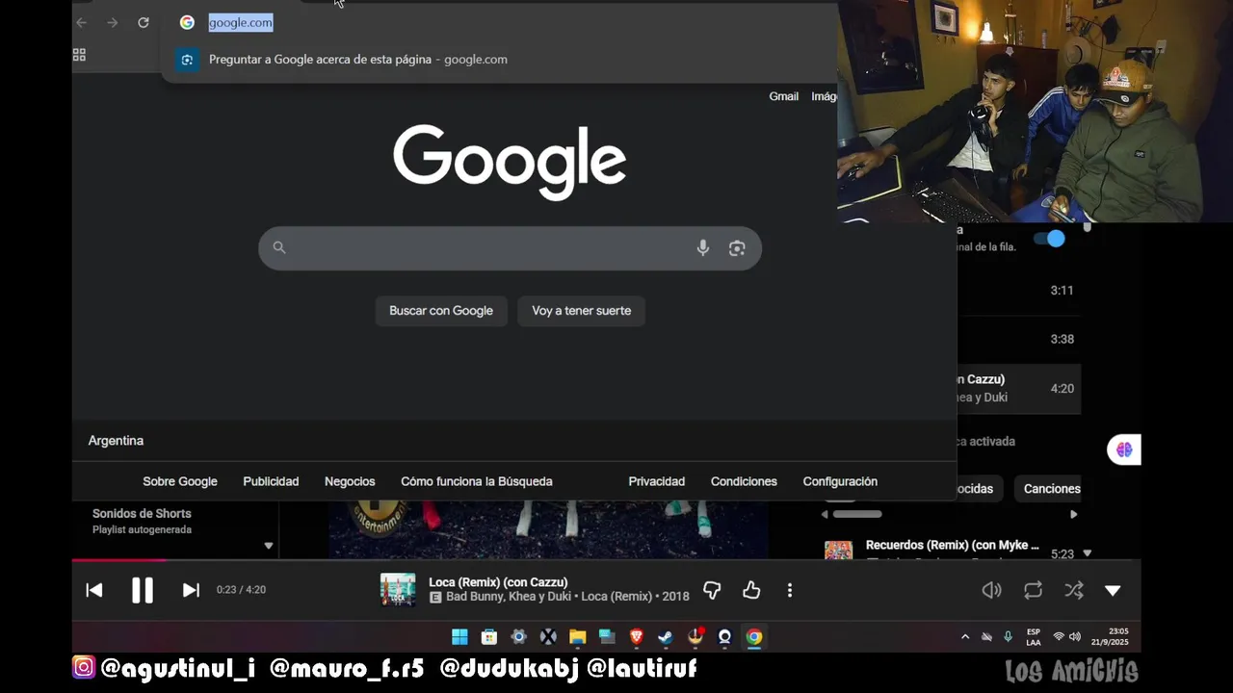Open Steam from taskbar
1233x693 pixels.
[666, 636]
